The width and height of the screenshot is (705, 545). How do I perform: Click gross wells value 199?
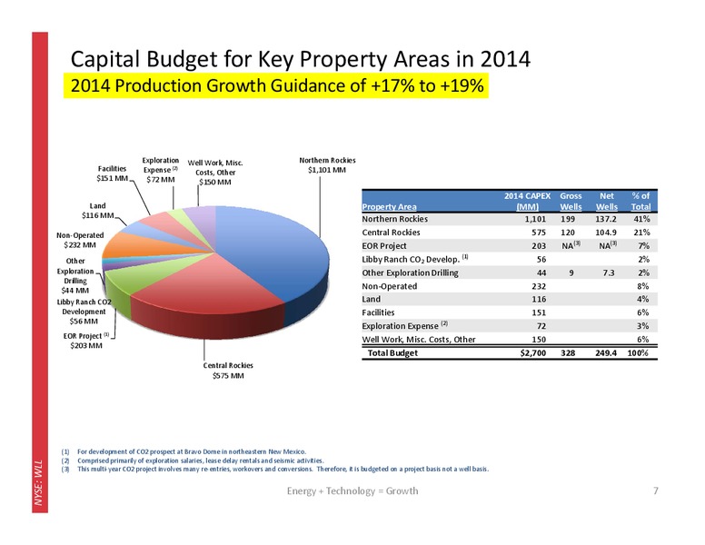pos(568,219)
